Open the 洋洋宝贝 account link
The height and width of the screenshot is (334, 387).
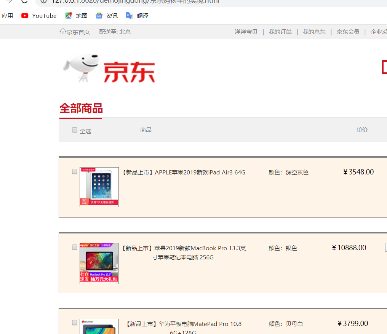[x=246, y=32]
